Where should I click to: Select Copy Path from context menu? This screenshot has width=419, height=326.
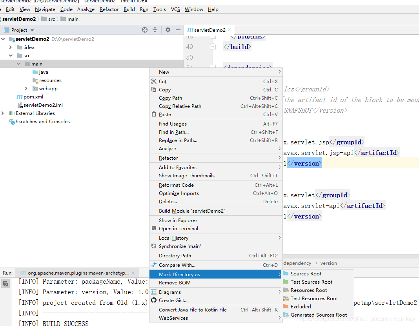pyautogui.click(x=216, y=98)
